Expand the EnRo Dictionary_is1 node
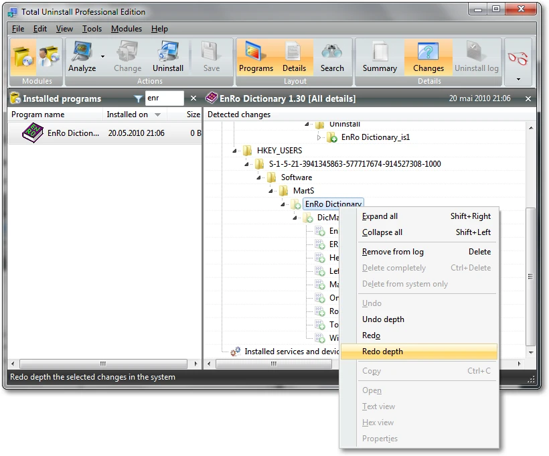Screen dimensions: 549x456 point(319,138)
